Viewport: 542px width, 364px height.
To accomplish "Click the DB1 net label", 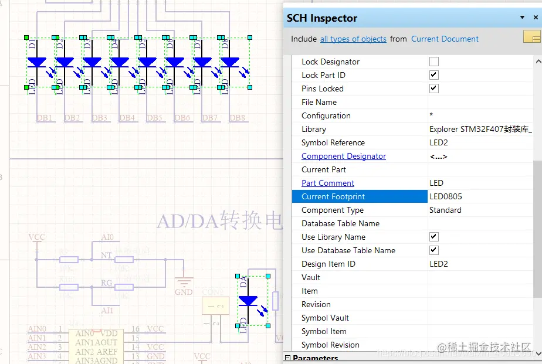I will 44,118.
